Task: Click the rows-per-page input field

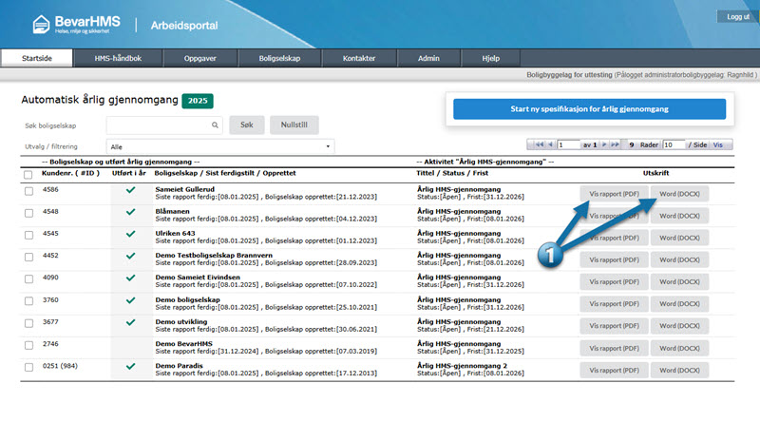Action: pyautogui.click(x=673, y=145)
